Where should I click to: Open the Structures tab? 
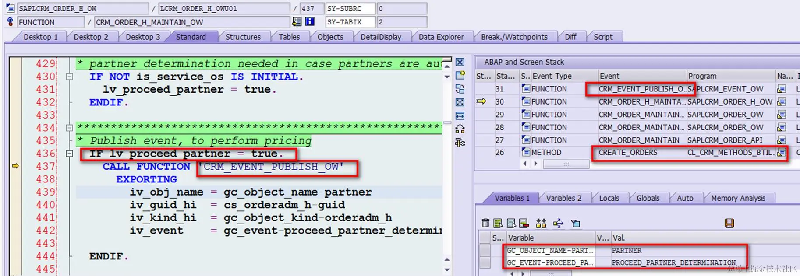[x=243, y=37]
